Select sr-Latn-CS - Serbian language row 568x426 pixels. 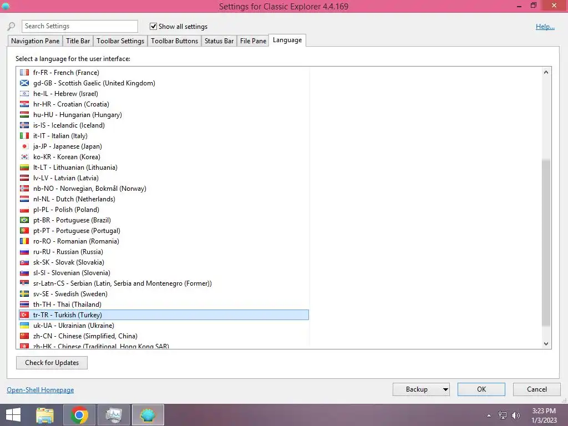164,283
